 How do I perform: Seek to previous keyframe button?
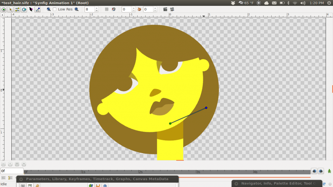click(x=10, y=178)
